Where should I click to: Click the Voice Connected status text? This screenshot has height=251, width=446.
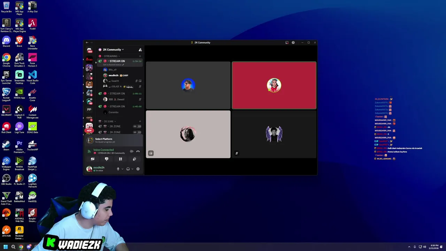[103, 150]
